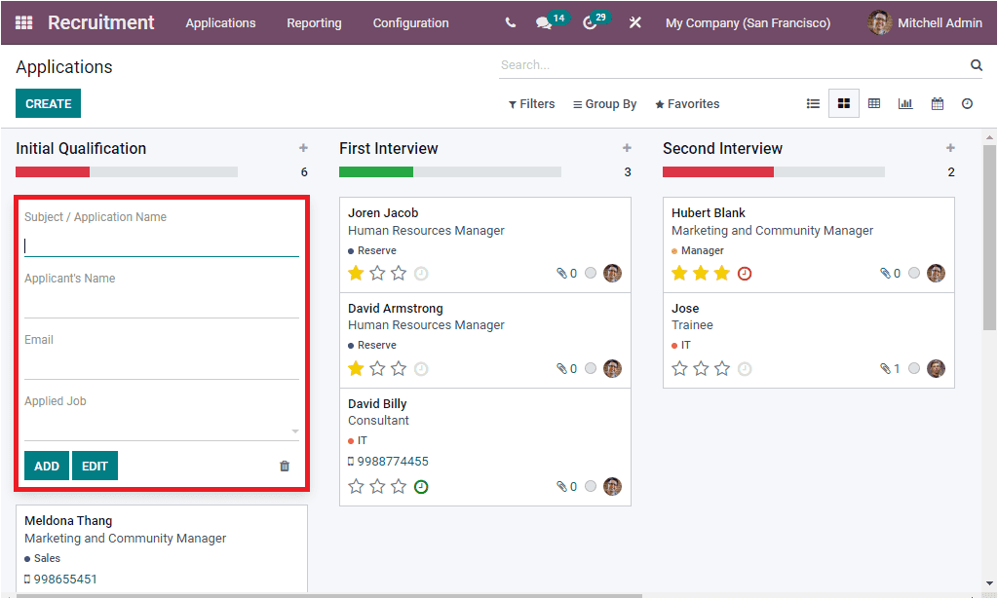998x599 pixels.
Task: Open the Configuration menu
Action: (x=410, y=22)
